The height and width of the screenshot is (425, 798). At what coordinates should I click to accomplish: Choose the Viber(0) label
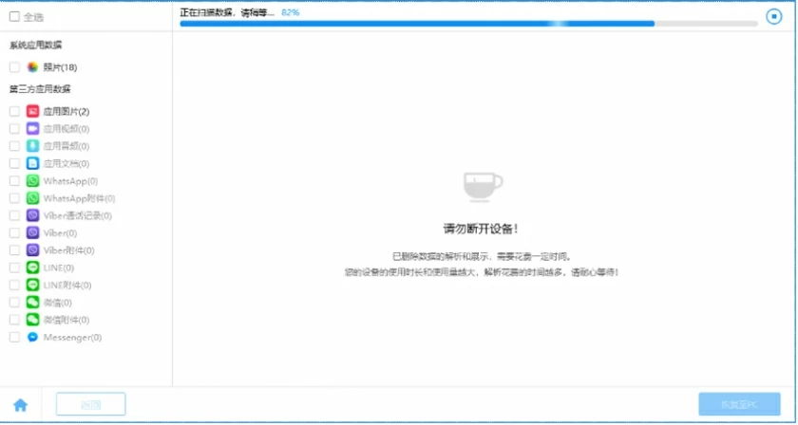(x=60, y=232)
